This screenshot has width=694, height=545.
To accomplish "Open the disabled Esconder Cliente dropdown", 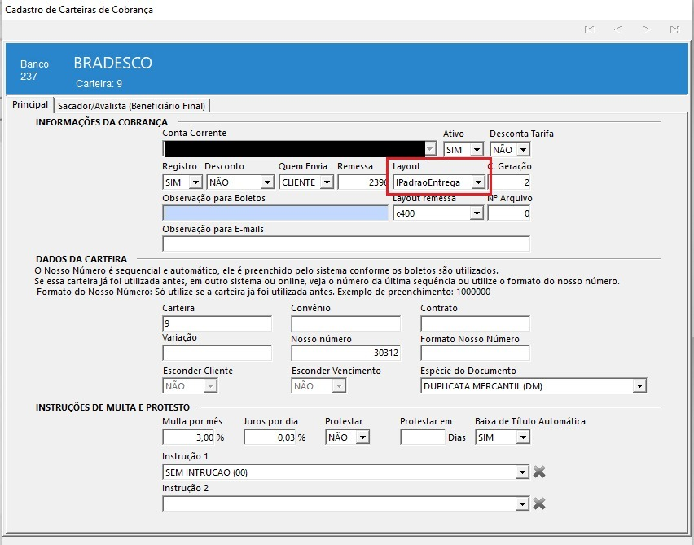I will click(210, 386).
